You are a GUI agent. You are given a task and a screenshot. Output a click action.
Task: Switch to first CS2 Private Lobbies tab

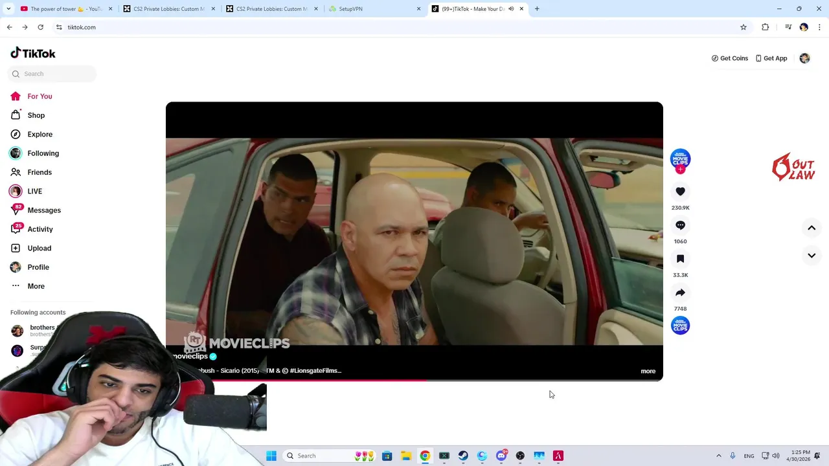click(x=170, y=9)
